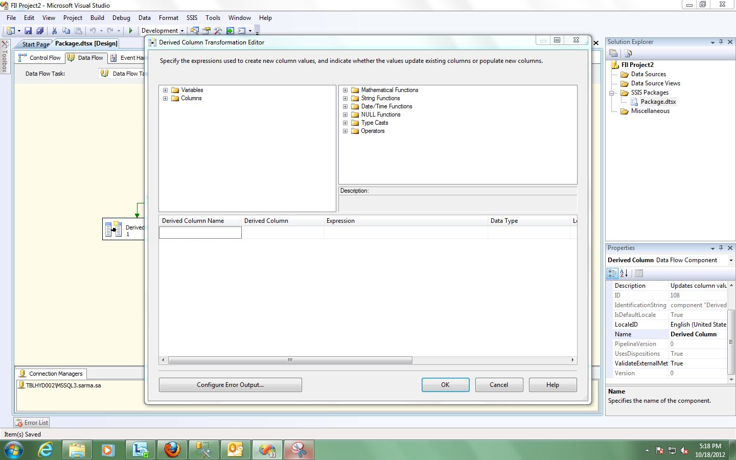Click the Save All toolbar icon

click(x=40, y=31)
